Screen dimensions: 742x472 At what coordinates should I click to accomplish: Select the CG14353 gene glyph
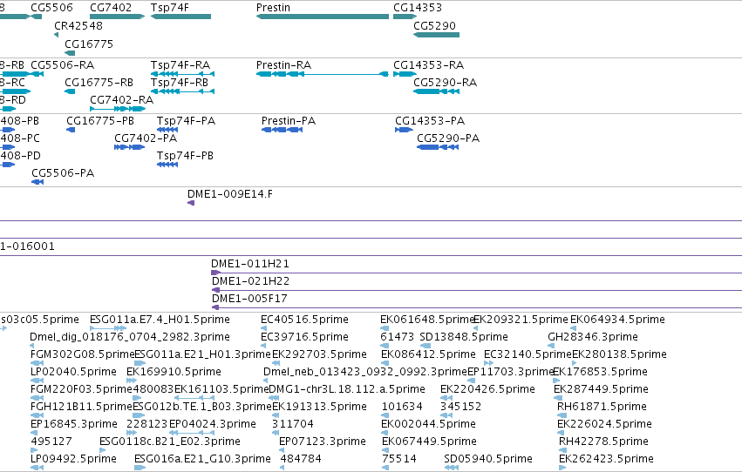pyautogui.click(x=405, y=17)
